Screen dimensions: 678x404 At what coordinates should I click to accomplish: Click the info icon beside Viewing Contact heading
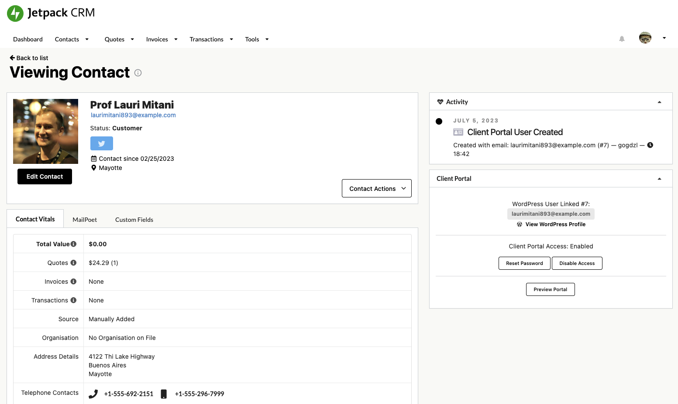(x=138, y=73)
